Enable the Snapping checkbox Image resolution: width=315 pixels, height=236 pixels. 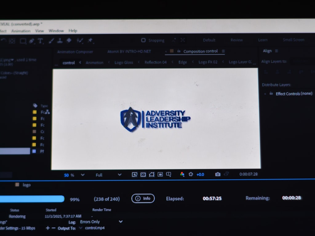click(143, 40)
